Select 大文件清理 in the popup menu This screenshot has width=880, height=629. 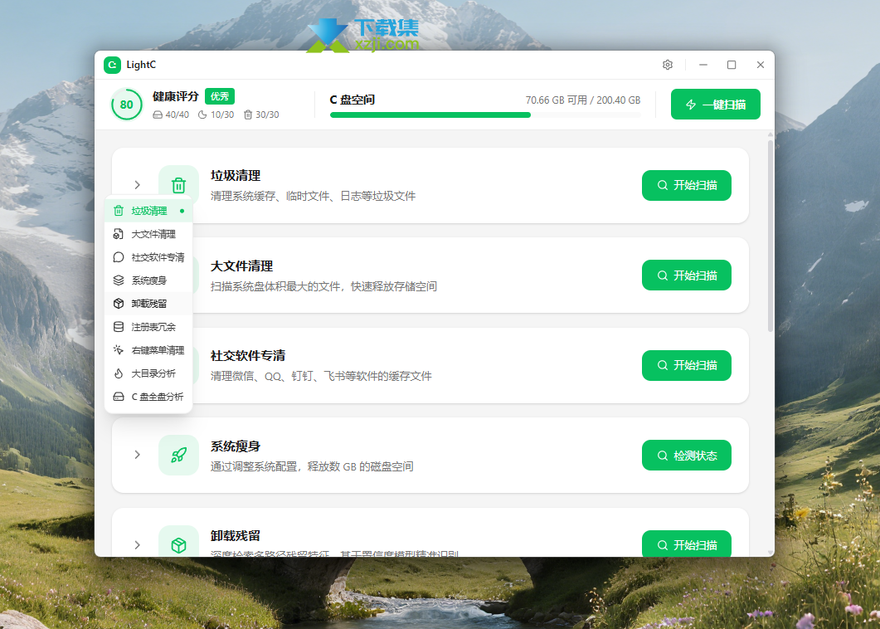point(148,234)
